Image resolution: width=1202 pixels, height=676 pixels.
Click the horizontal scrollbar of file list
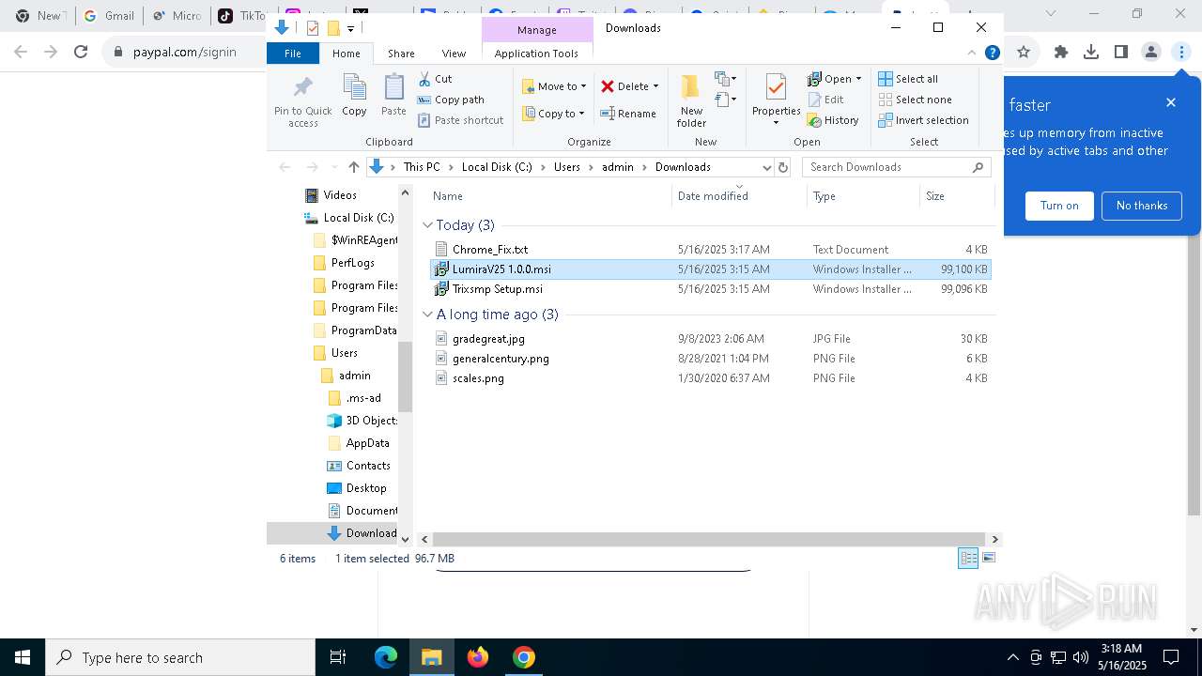(710, 539)
